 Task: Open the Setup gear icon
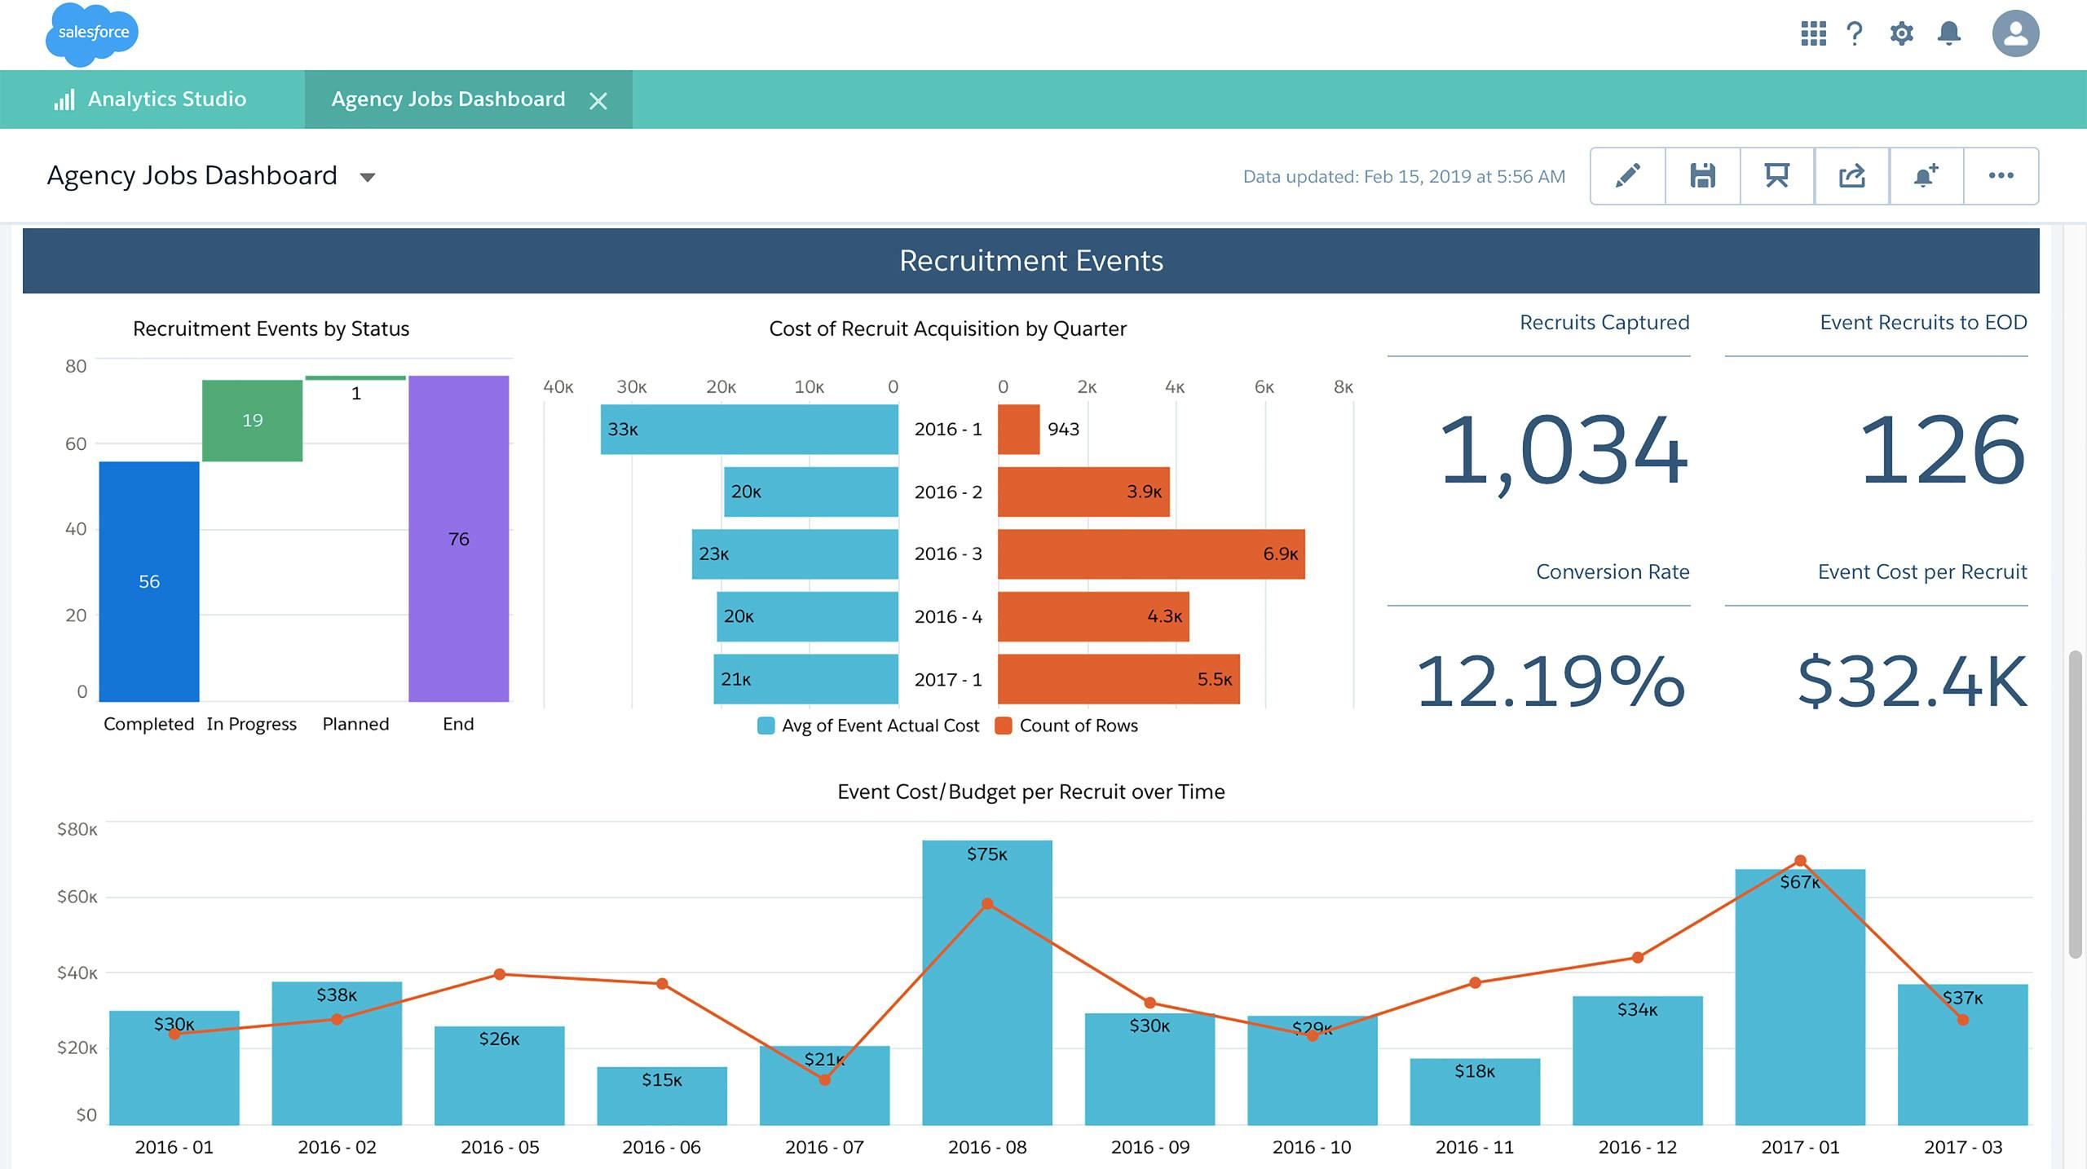point(1901,33)
